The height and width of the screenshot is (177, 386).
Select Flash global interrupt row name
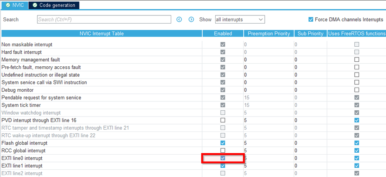24,143
